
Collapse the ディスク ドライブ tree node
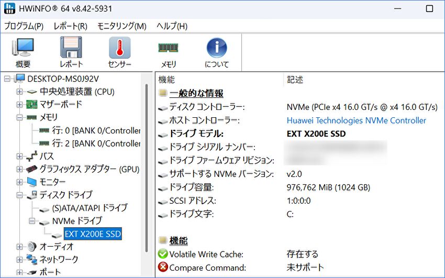click(x=20, y=195)
